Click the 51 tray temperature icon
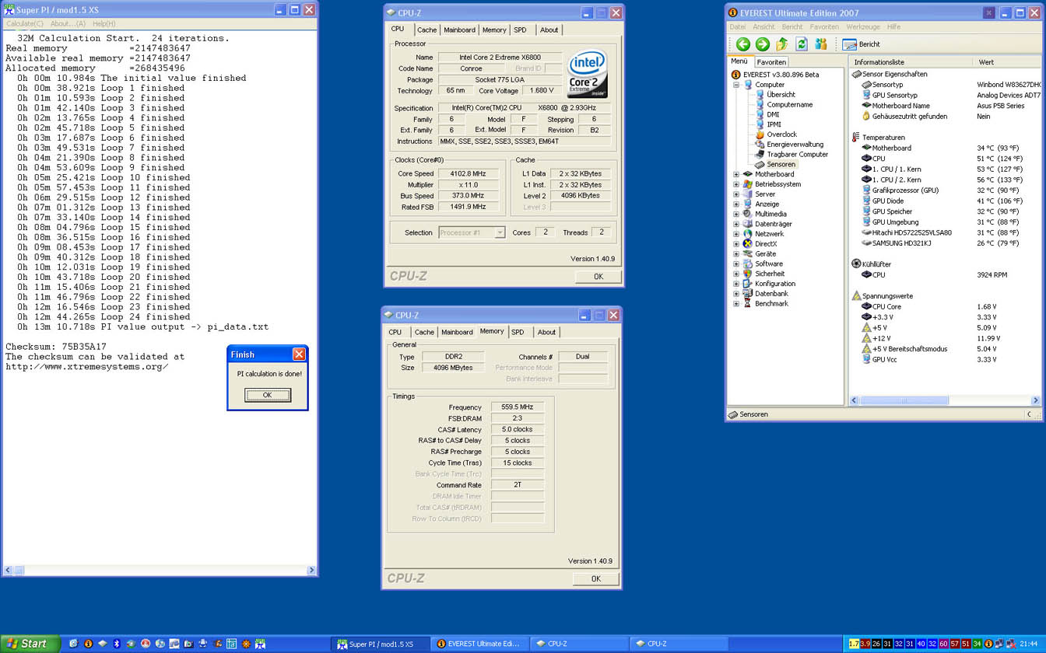 (967, 644)
